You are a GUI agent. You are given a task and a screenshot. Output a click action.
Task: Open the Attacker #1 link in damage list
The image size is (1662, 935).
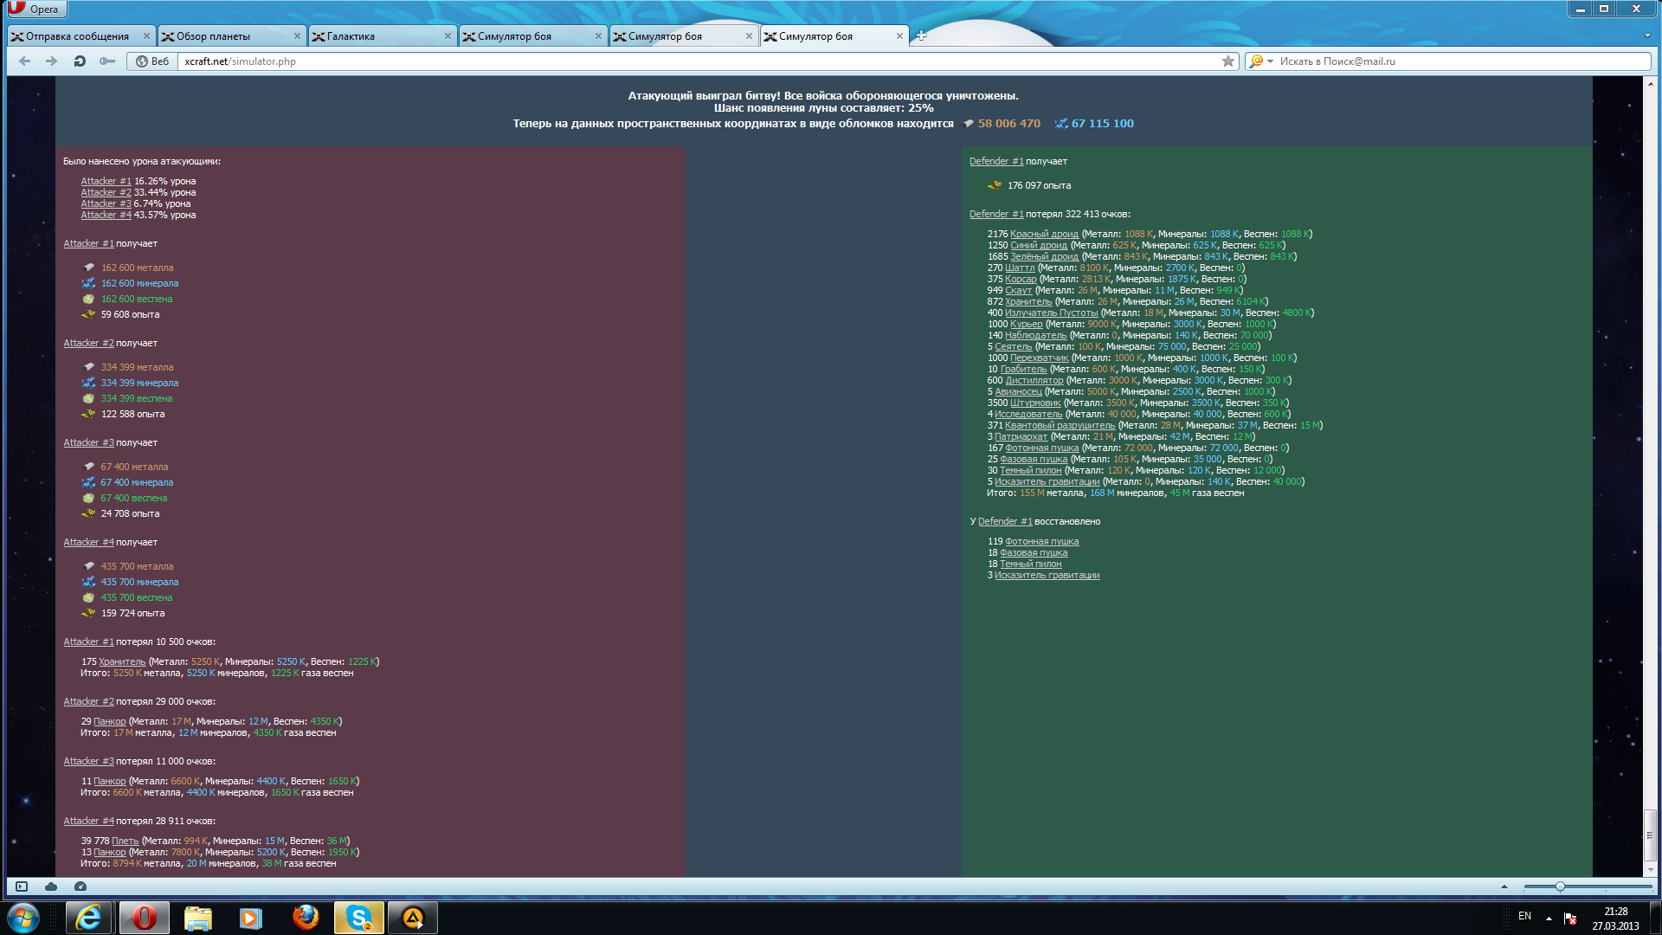click(x=106, y=181)
